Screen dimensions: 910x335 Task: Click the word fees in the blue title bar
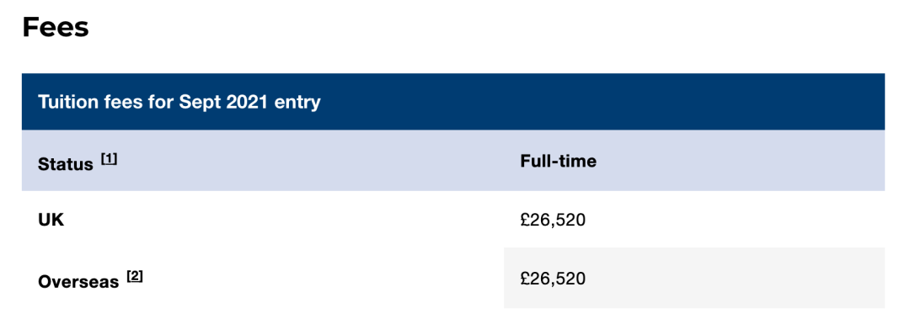pos(124,102)
